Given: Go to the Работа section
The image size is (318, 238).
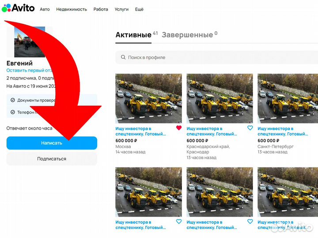Looking at the screenshot, I should tap(101, 9).
